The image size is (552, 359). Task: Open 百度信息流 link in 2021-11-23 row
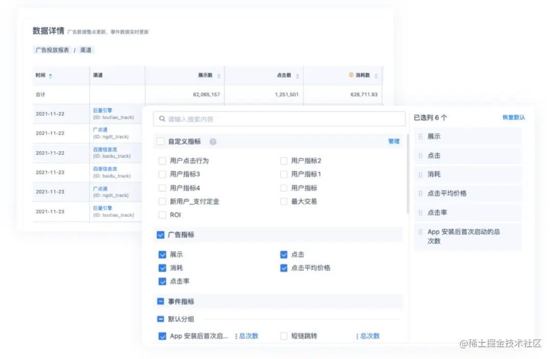[105, 169]
